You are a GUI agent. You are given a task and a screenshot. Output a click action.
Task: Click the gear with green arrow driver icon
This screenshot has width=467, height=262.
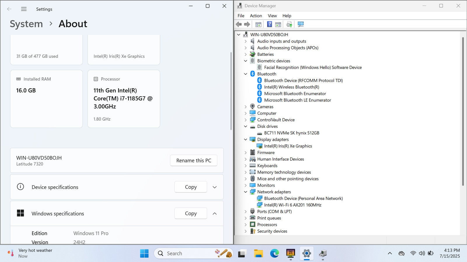(289, 24)
